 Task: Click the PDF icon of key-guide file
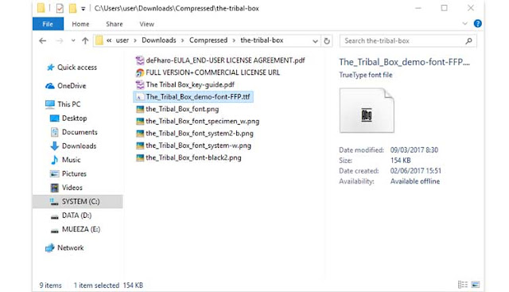pyautogui.click(x=140, y=85)
